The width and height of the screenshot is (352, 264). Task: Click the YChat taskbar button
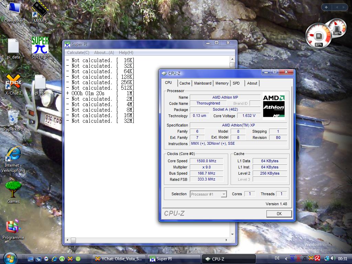coord(119,259)
